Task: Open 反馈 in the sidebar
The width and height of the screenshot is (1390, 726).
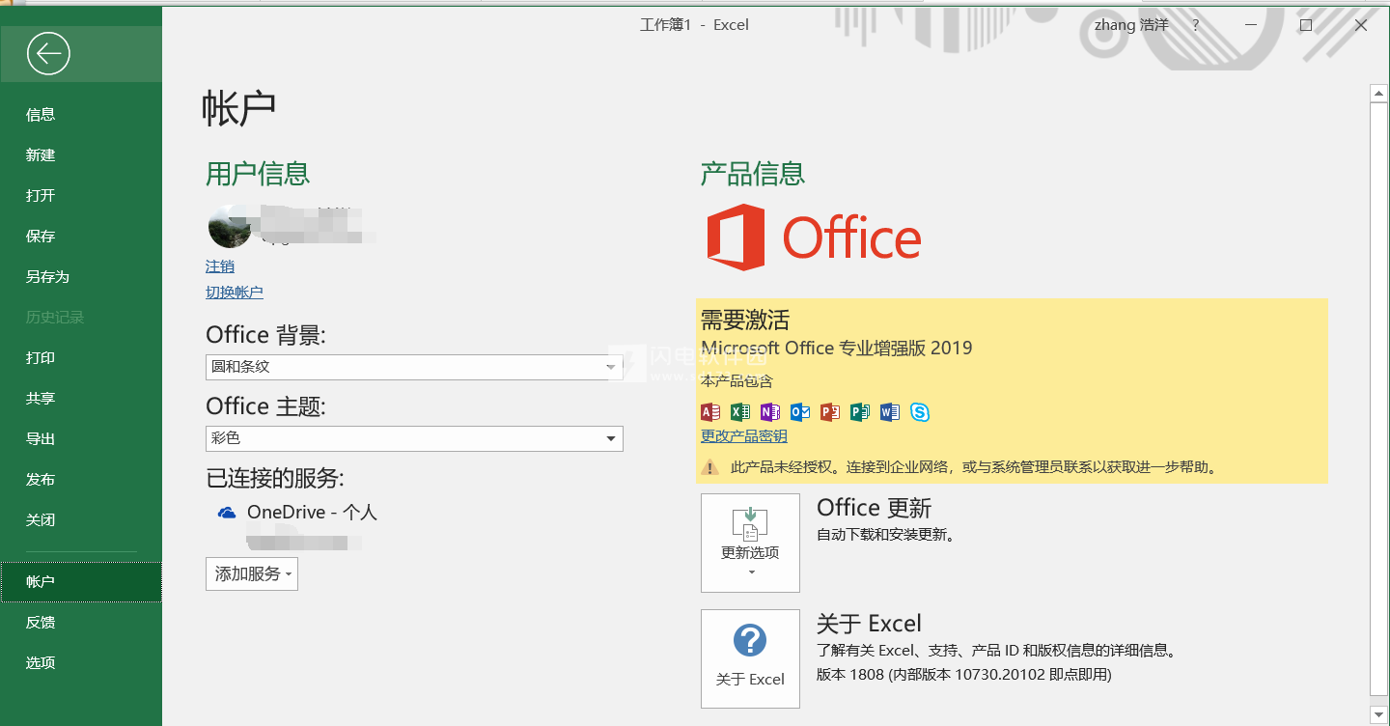Action: 81,622
